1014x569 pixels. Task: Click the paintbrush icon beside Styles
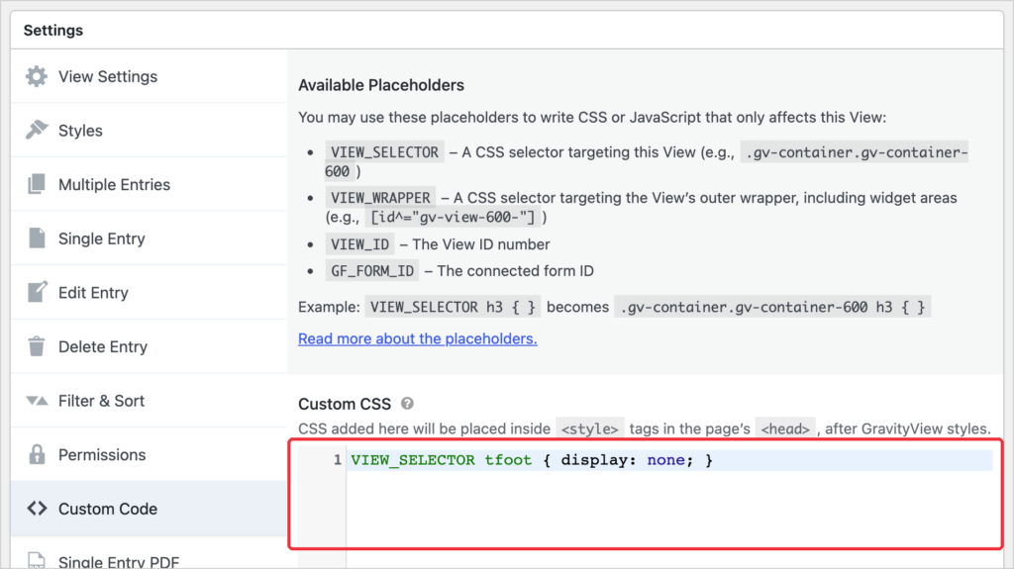pos(37,130)
